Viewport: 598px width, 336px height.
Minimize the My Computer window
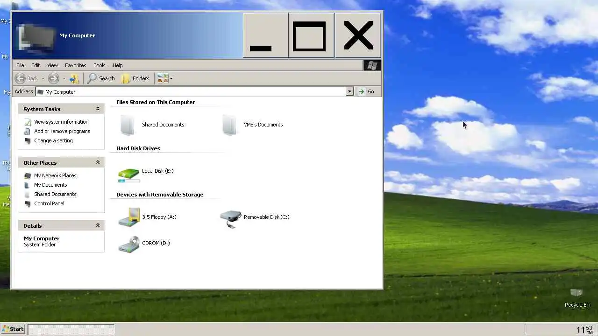click(265, 35)
